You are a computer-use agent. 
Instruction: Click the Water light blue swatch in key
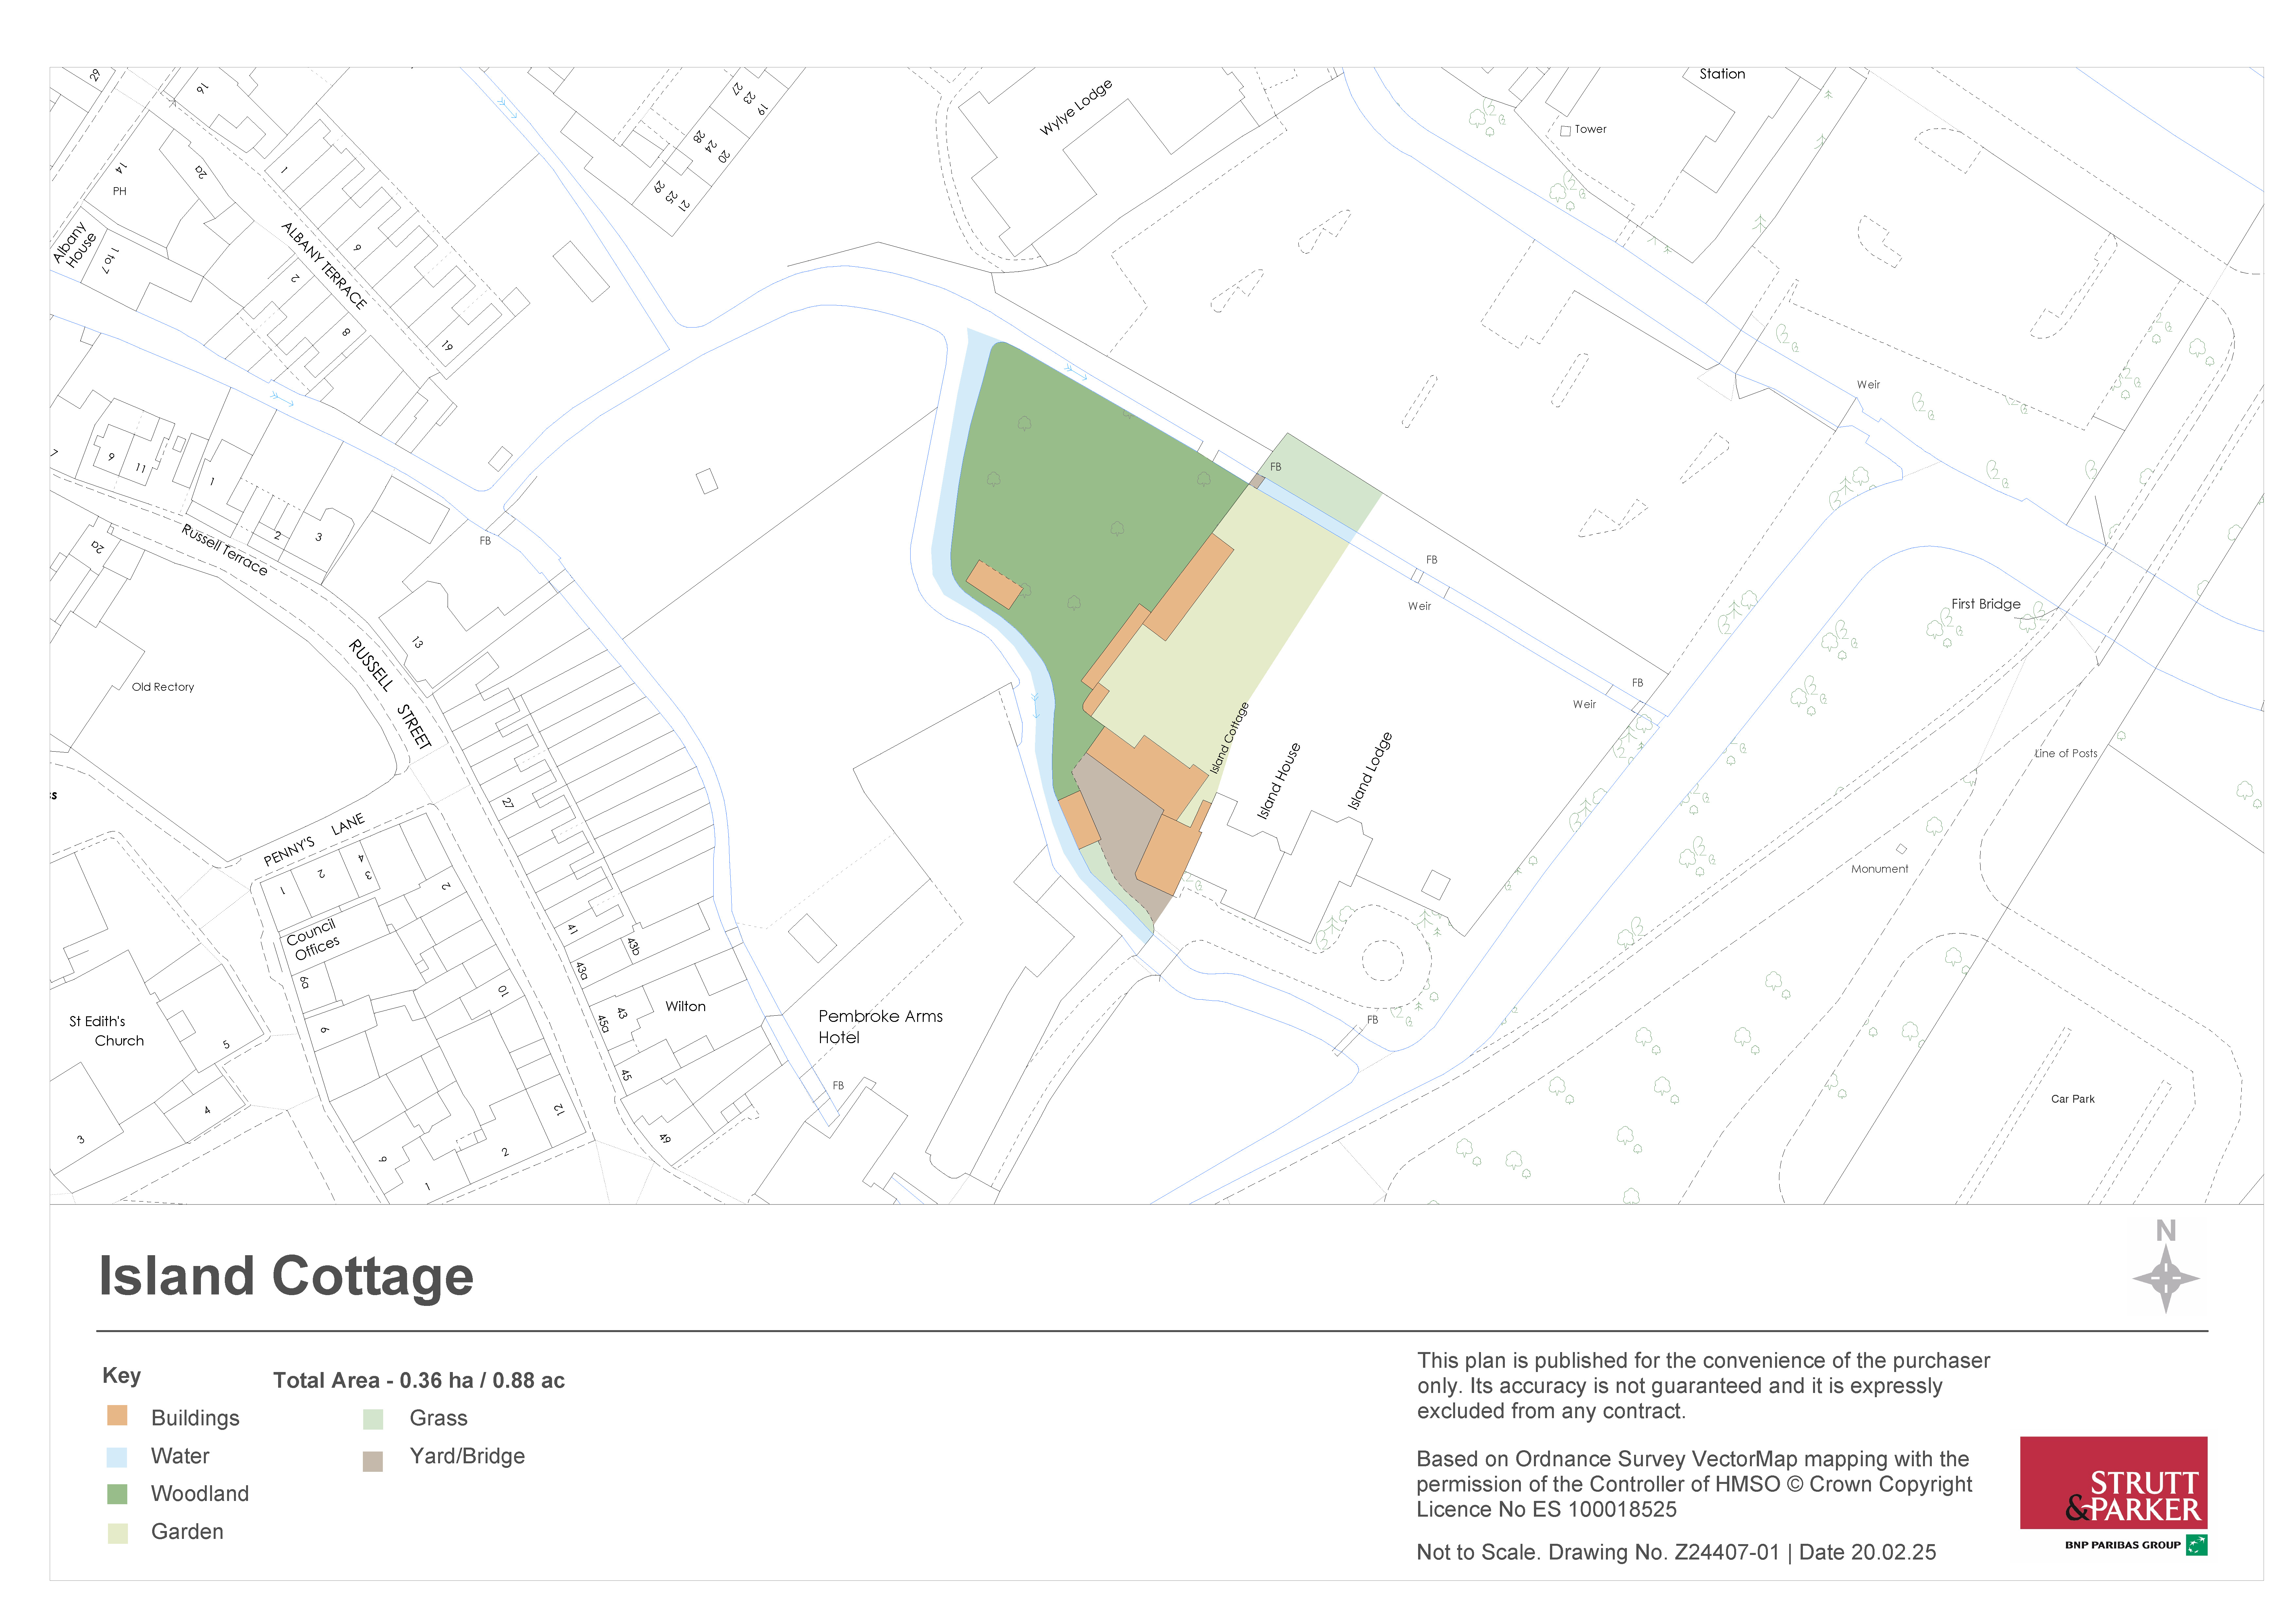[x=117, y=1457]
